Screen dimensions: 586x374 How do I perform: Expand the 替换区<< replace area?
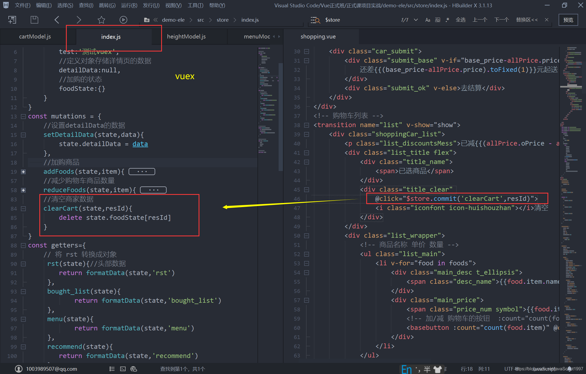pyautogui.click(x=527, y=20)
